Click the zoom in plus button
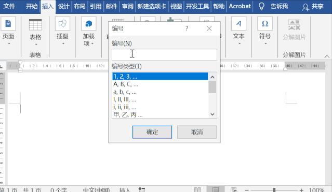Image resolution: width=332 pixels, height=192 pixels. (301, 190)
